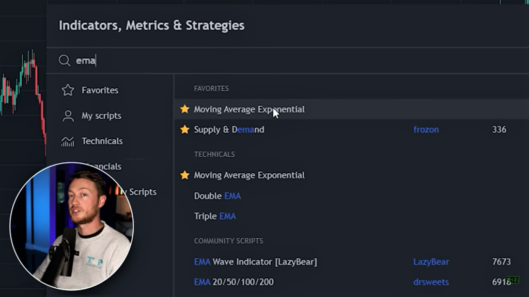This screenshot has height=297, width=529.
Task: Select Moving Average Exponential under Technicals
Action: tap(249, 175)
